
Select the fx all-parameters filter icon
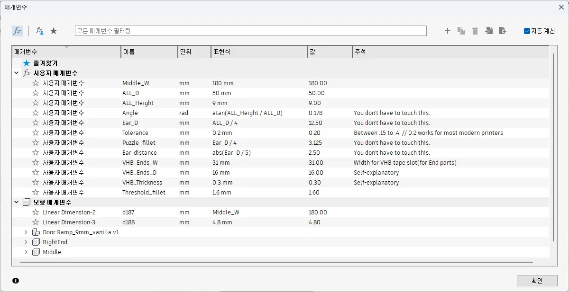(x=17, y=31)
